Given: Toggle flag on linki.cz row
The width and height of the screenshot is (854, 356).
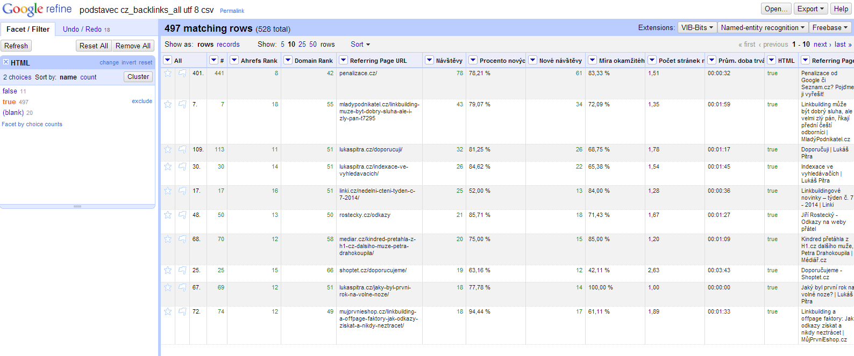Looking at the screenshot, I should [182, 191].
